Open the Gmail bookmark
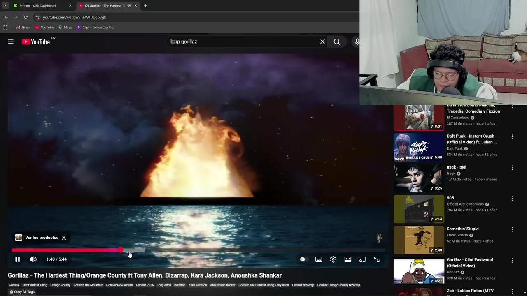Screen dimensions: 527x296 coord(23,28)
